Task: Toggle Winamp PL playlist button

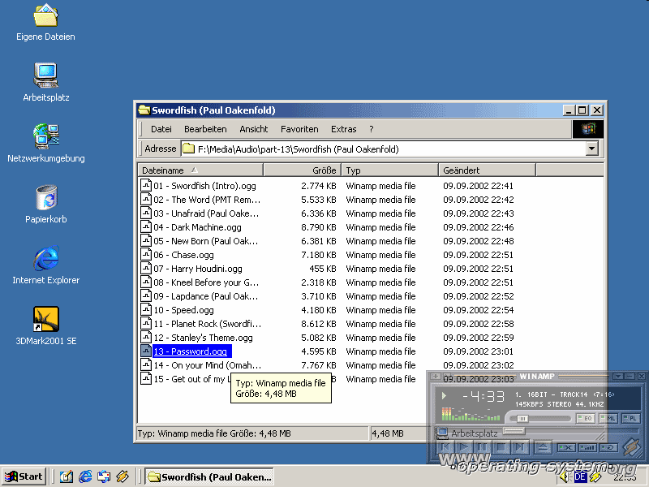Action: click(x=631, y=418)
